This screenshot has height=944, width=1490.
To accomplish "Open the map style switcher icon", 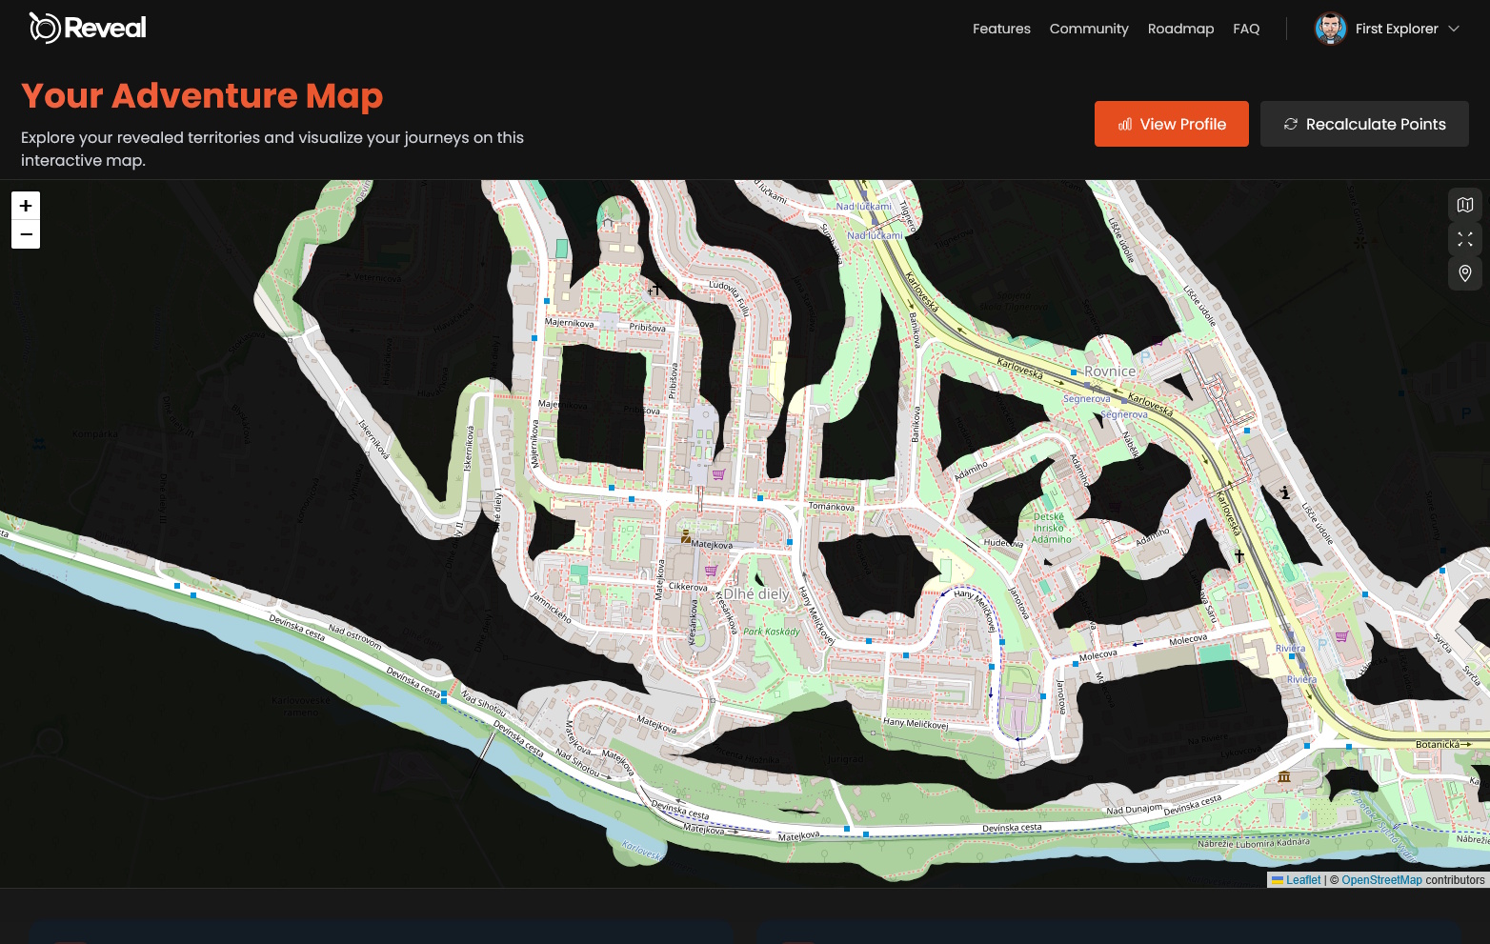I will click(x=1464, y=205).
